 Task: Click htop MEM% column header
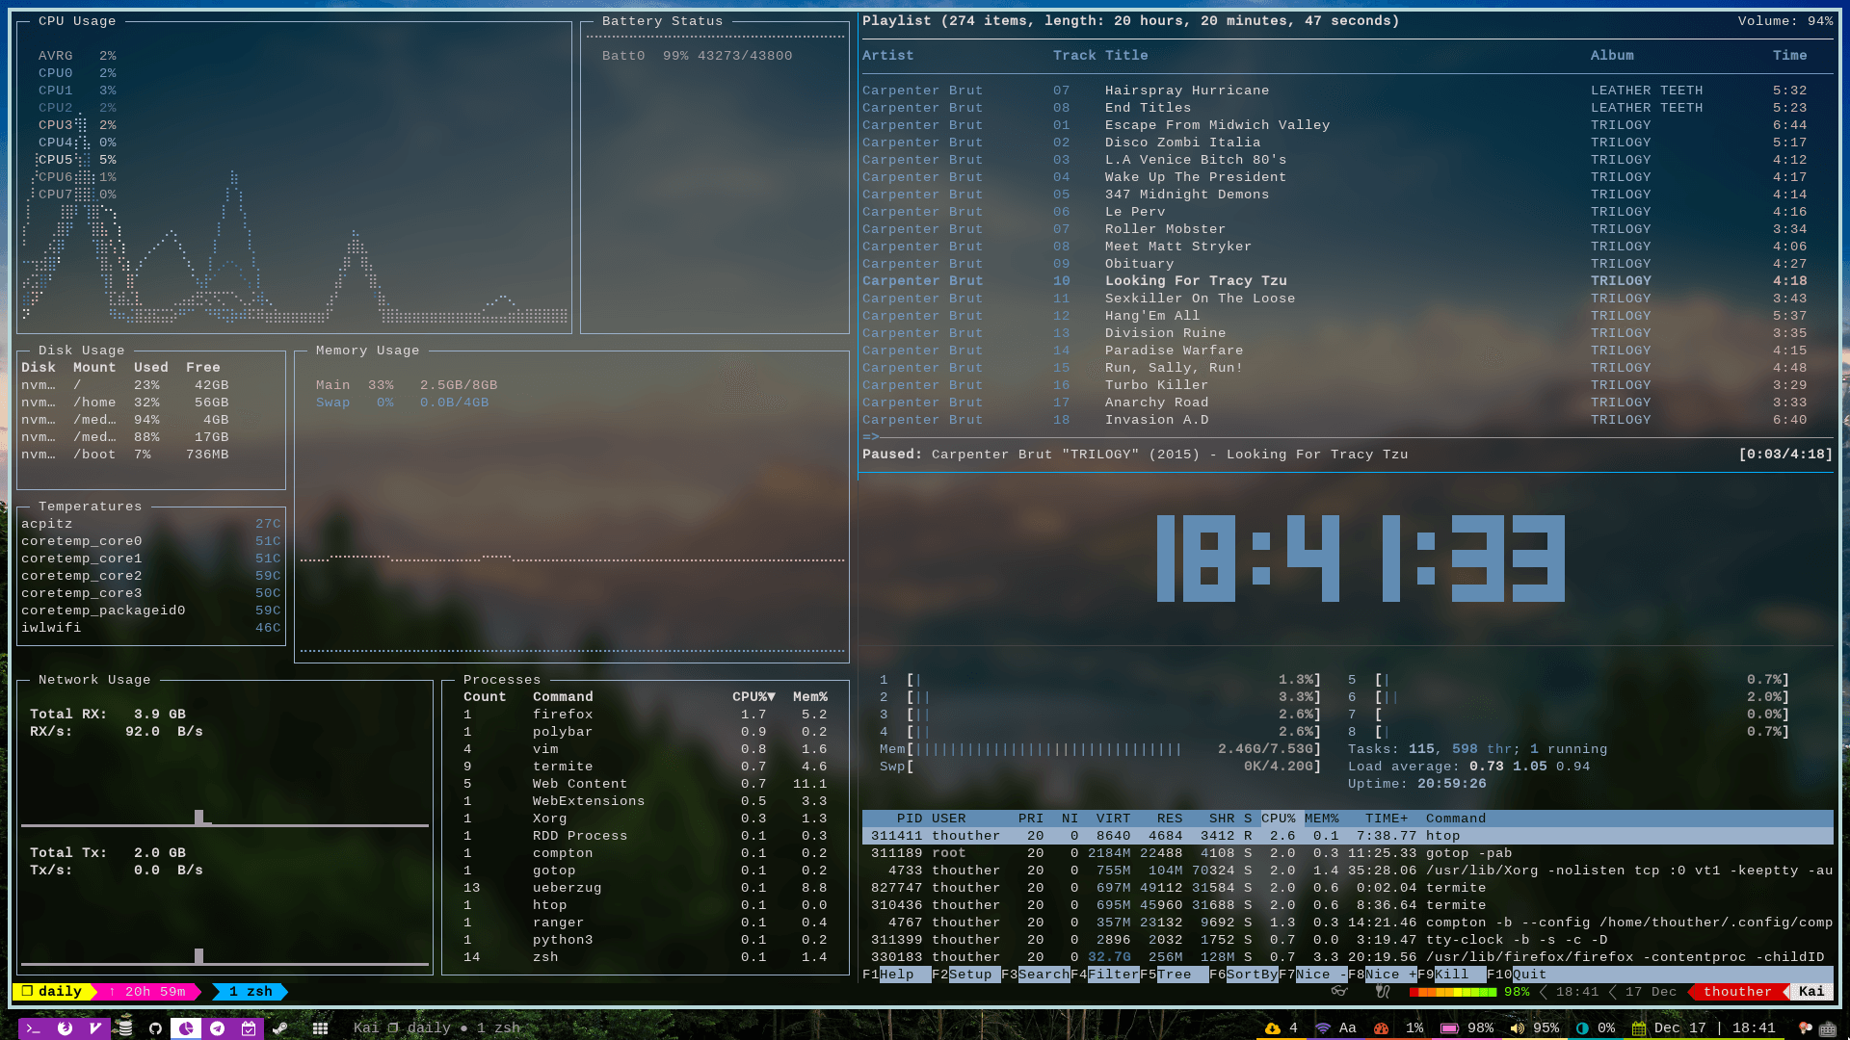1322,819
